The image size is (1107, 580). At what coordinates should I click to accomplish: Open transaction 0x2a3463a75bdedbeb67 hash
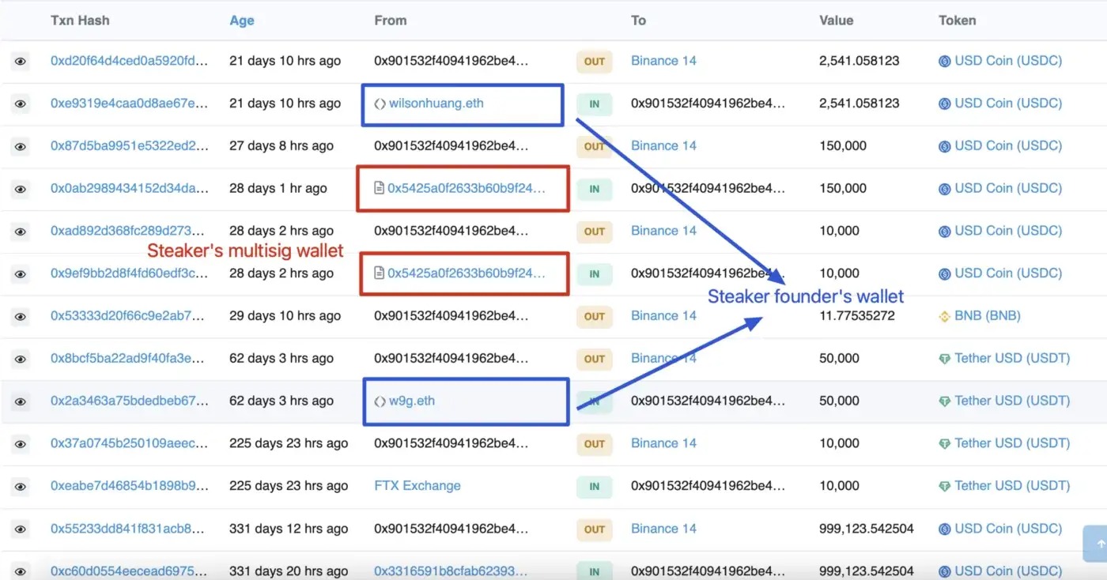pos(130,401)
